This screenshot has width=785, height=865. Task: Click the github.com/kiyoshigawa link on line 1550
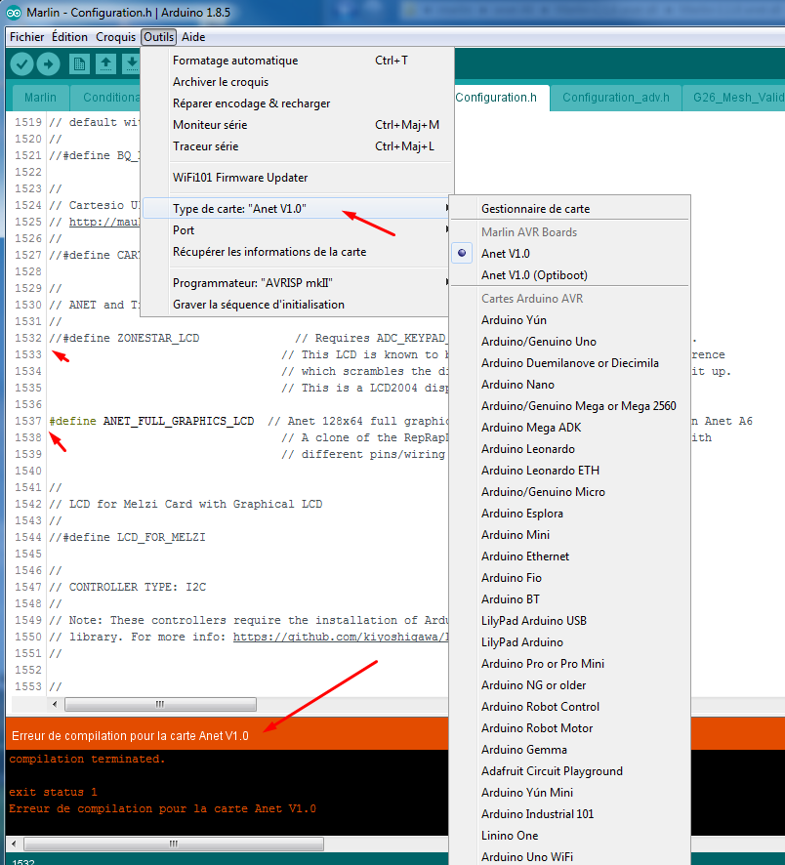tap(341, 637)
